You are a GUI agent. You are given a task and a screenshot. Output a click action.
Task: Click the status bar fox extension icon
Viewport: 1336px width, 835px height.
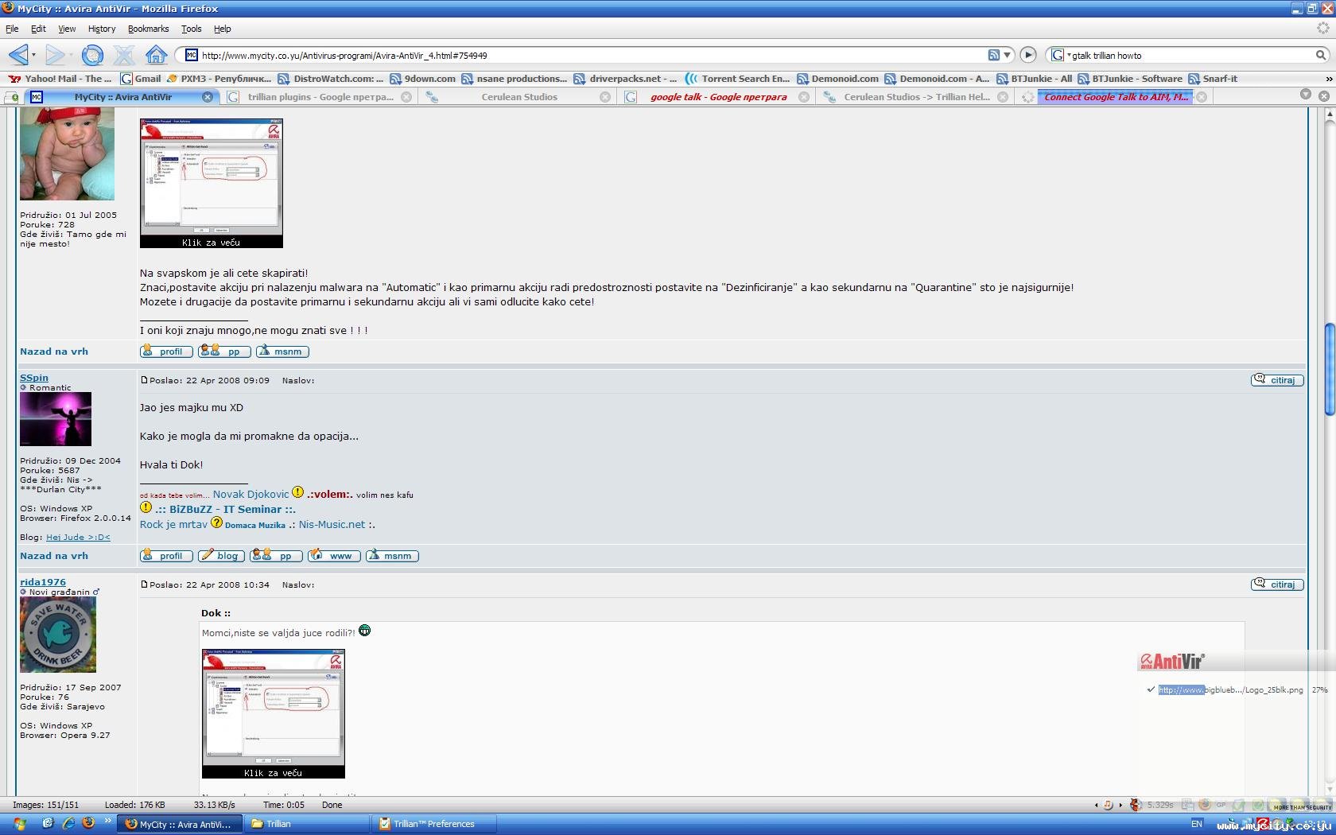click(x=1136, y=805)
